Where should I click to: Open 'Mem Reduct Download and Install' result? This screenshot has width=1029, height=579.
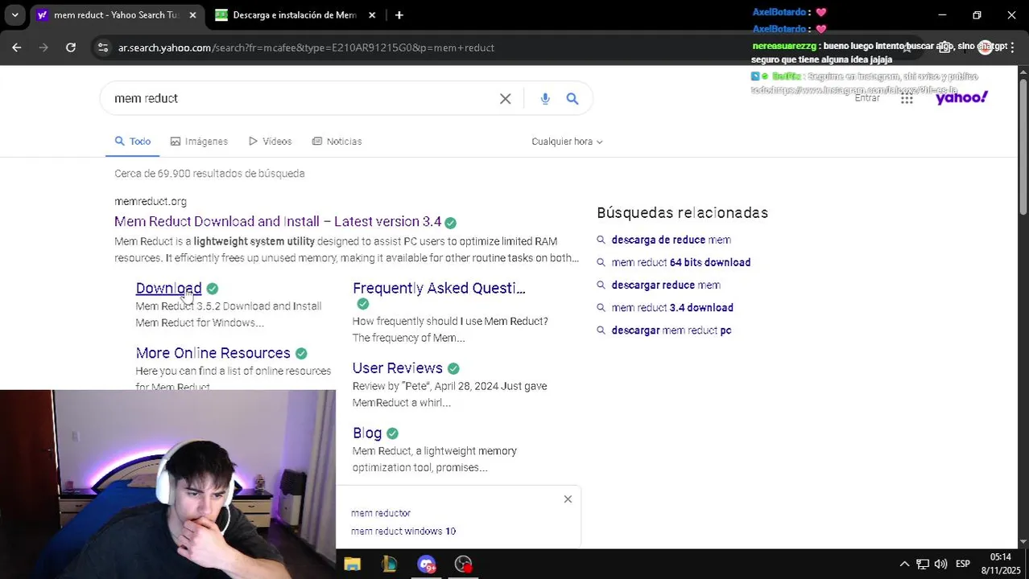coord(278,222)
